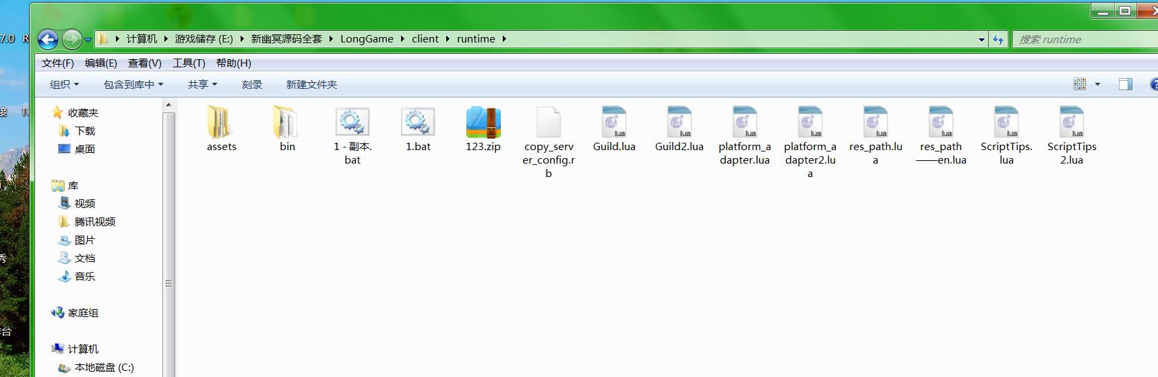
Task: Select the bin folder icon
Action: [x=287, y=123]
